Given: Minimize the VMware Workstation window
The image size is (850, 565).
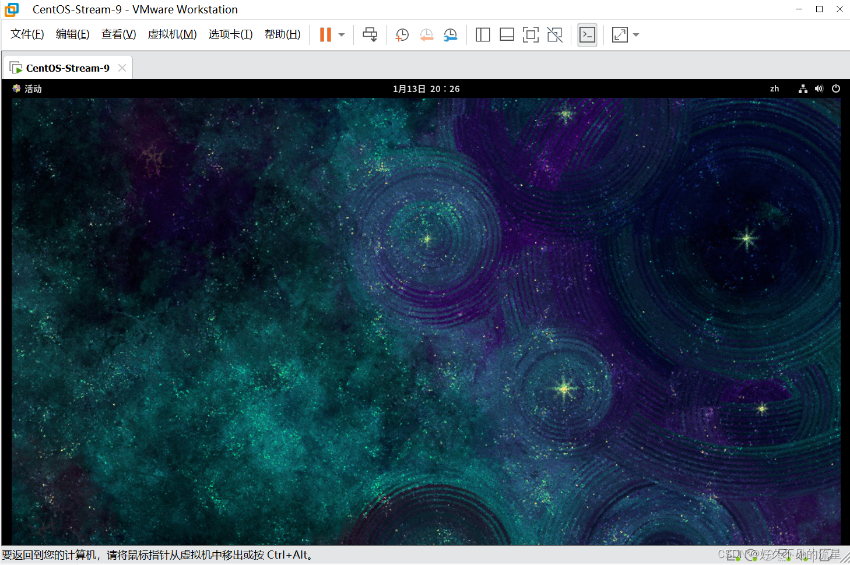Looking at the screenshot, I should click(799, 9).
